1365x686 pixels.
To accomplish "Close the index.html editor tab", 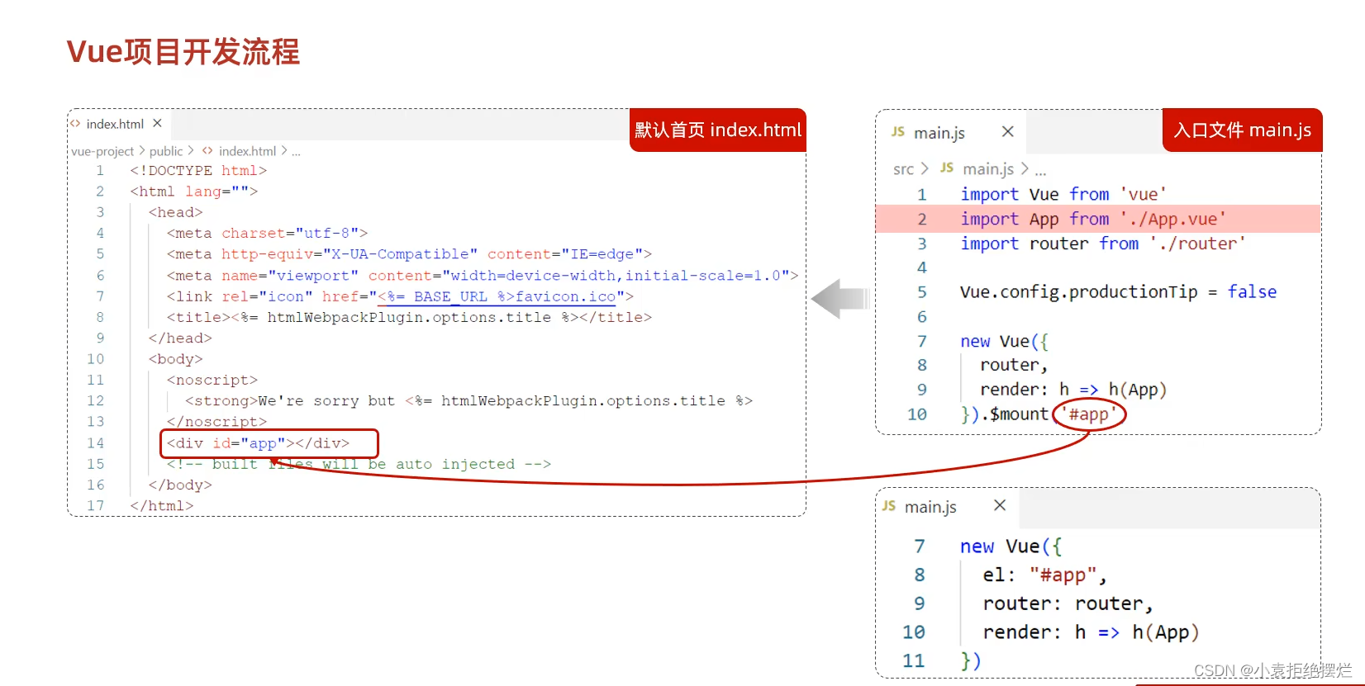I will pyautogui.click(x=157, y=123).
